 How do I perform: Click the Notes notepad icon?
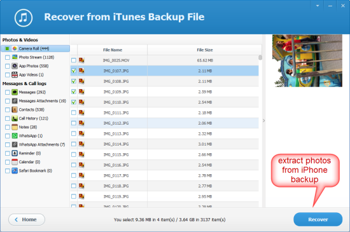point(15,127)
